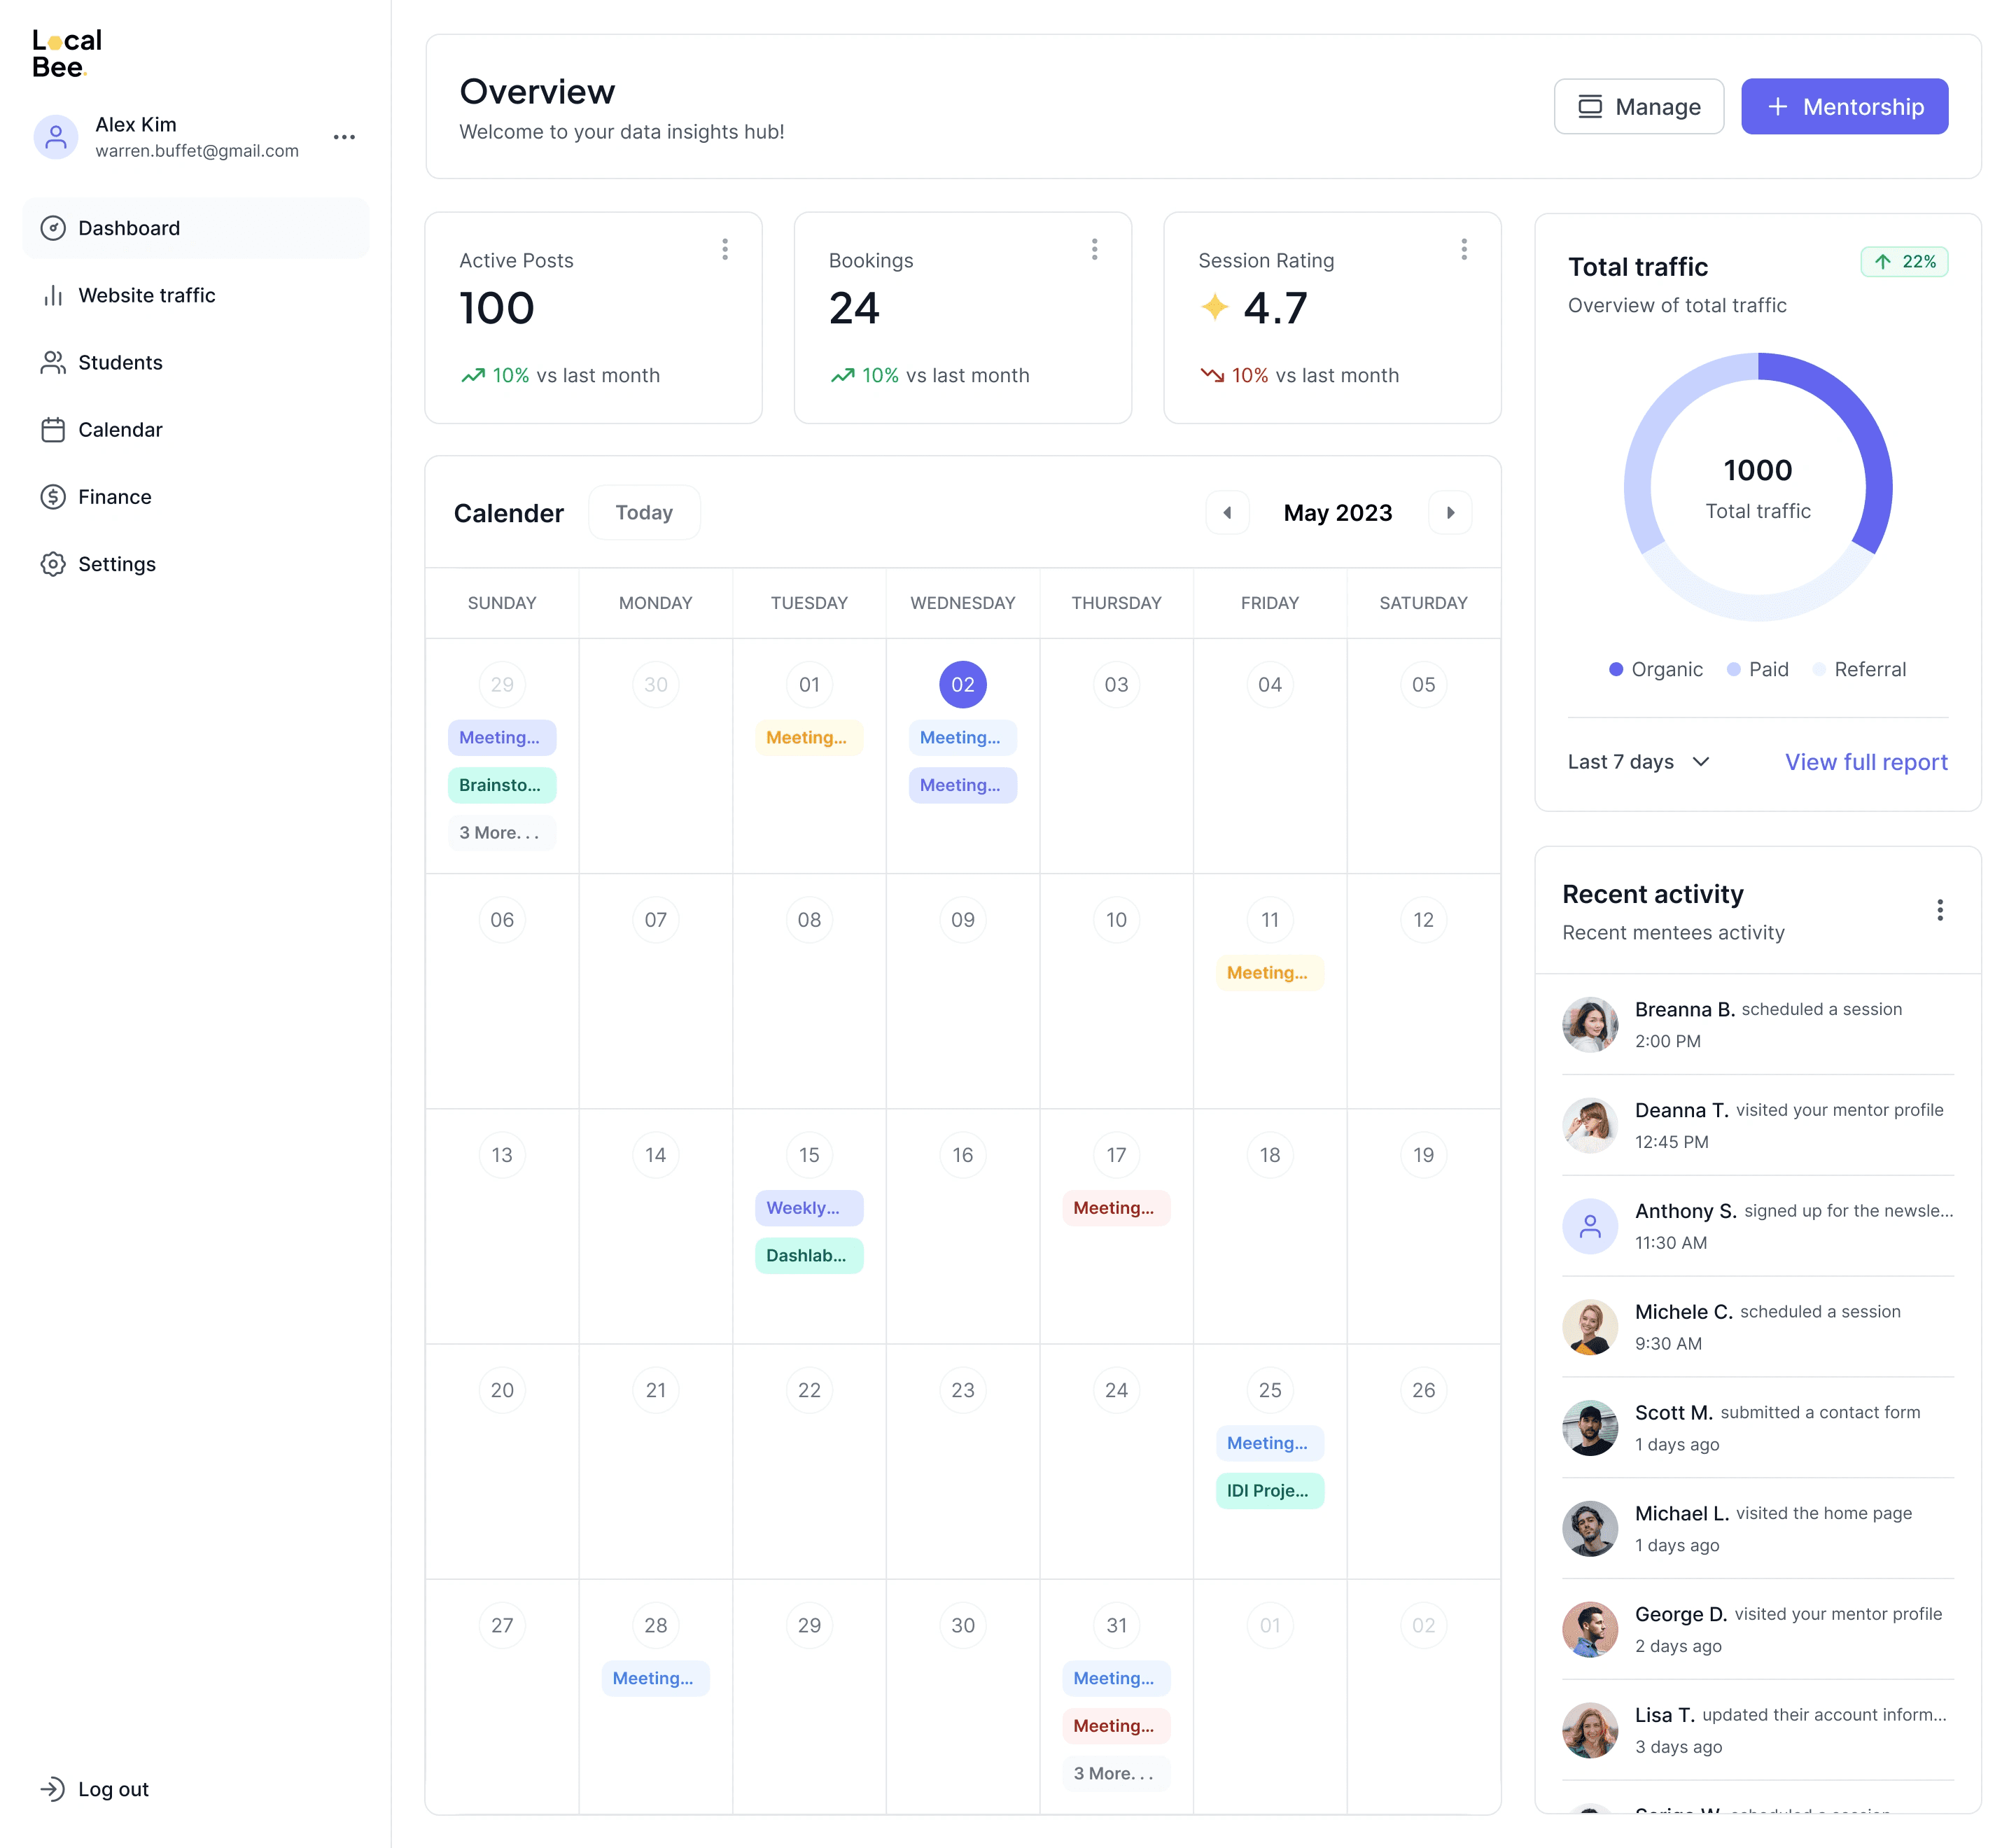
Task: Click the Students people icon
Action: click(x=53, y=362)
